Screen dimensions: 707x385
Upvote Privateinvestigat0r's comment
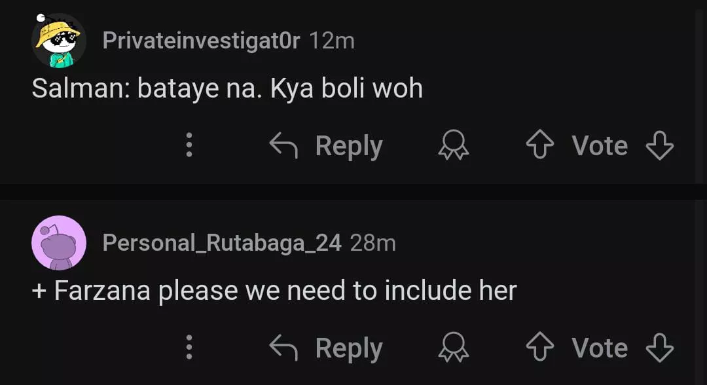(x=539, y=146)
